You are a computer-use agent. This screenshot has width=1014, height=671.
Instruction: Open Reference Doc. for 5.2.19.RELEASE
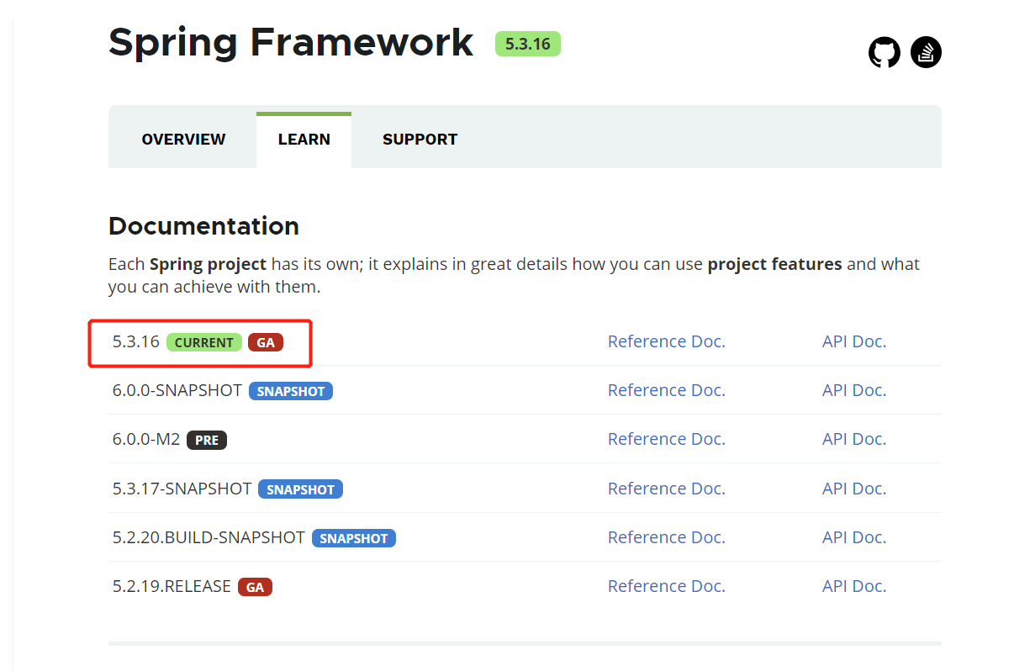pyautogui.click(x=666, y=586)
